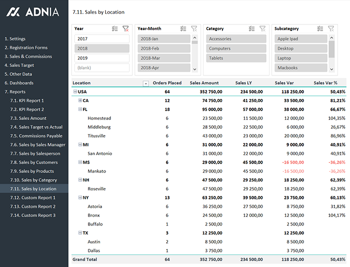
Task: Enable multi-select in Category slicer
Action: coord(251,29)
